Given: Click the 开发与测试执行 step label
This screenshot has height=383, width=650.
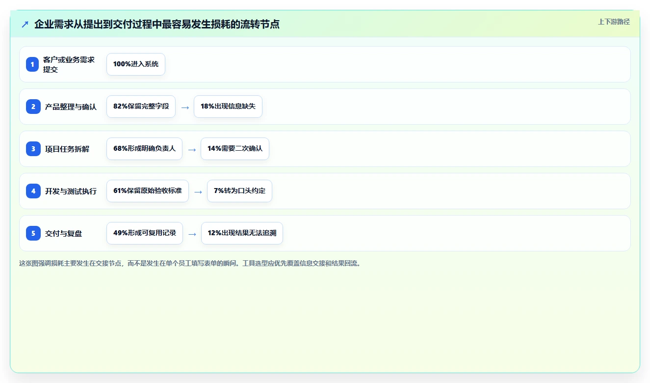Looking at the screenshot, I should (71, 191).
